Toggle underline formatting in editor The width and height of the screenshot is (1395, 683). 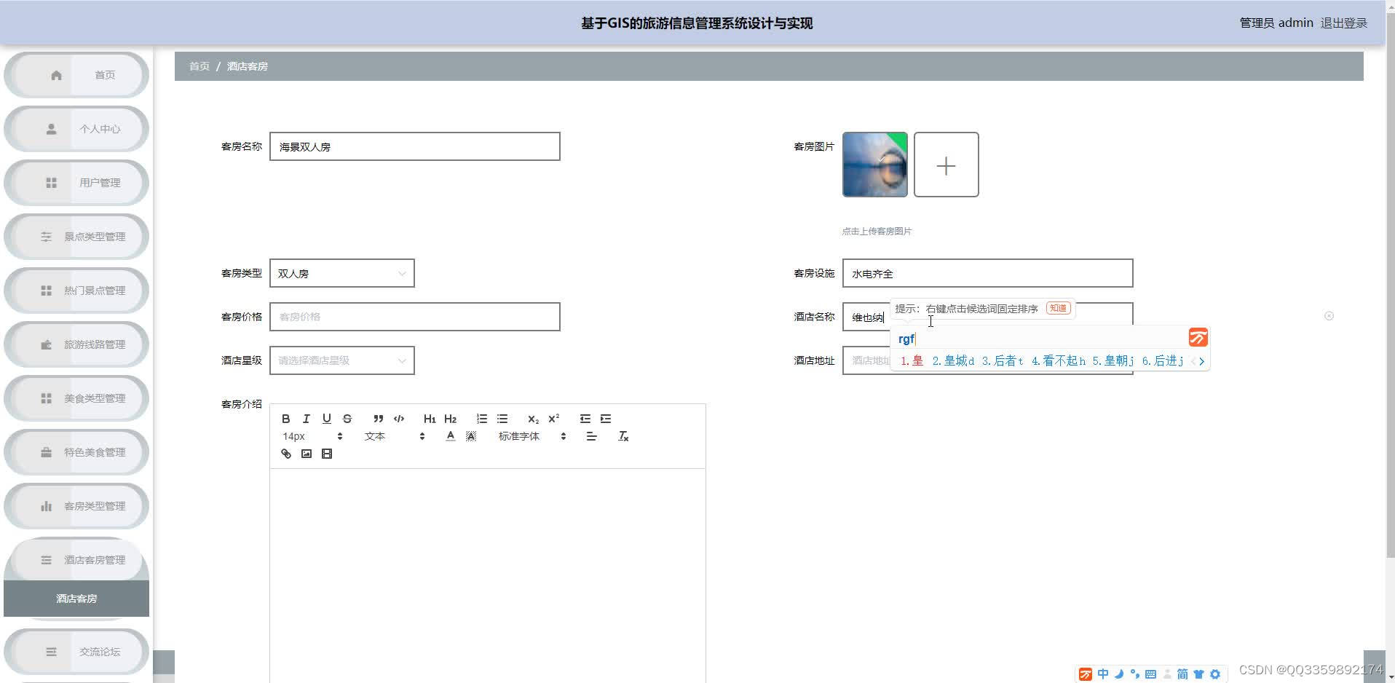326,419
